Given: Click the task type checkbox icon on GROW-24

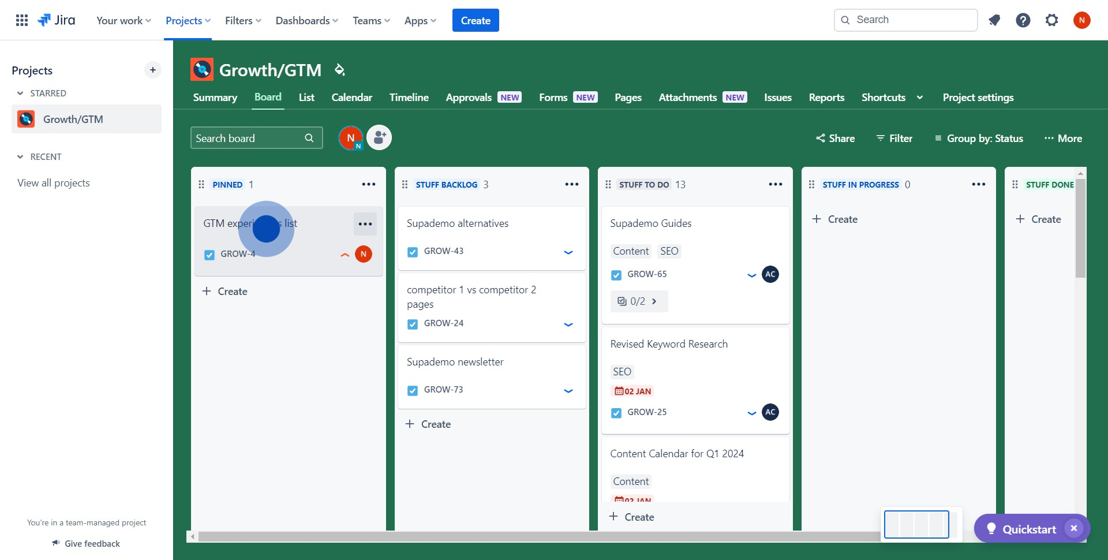Looking at the screenshot, I should [413, 324].
